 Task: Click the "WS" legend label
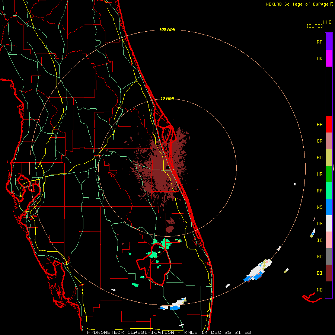pos(319,207)
